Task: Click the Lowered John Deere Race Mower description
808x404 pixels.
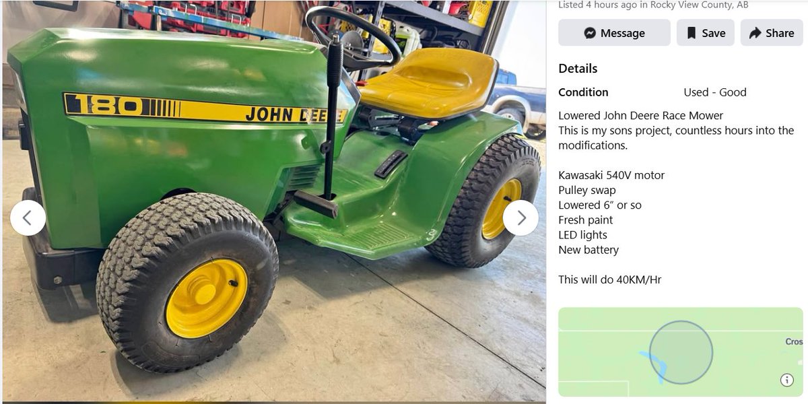Action: coord(641,115)
